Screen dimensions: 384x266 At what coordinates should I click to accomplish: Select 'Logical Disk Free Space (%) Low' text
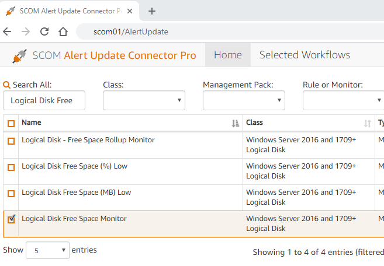coord(74,166)
